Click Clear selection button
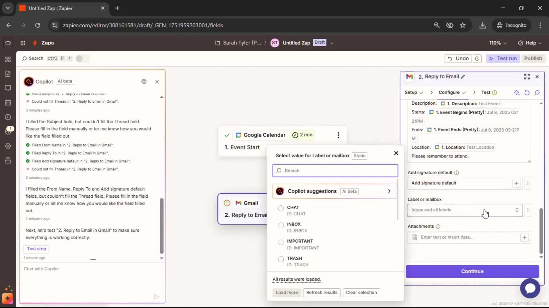 coord(361,293)
